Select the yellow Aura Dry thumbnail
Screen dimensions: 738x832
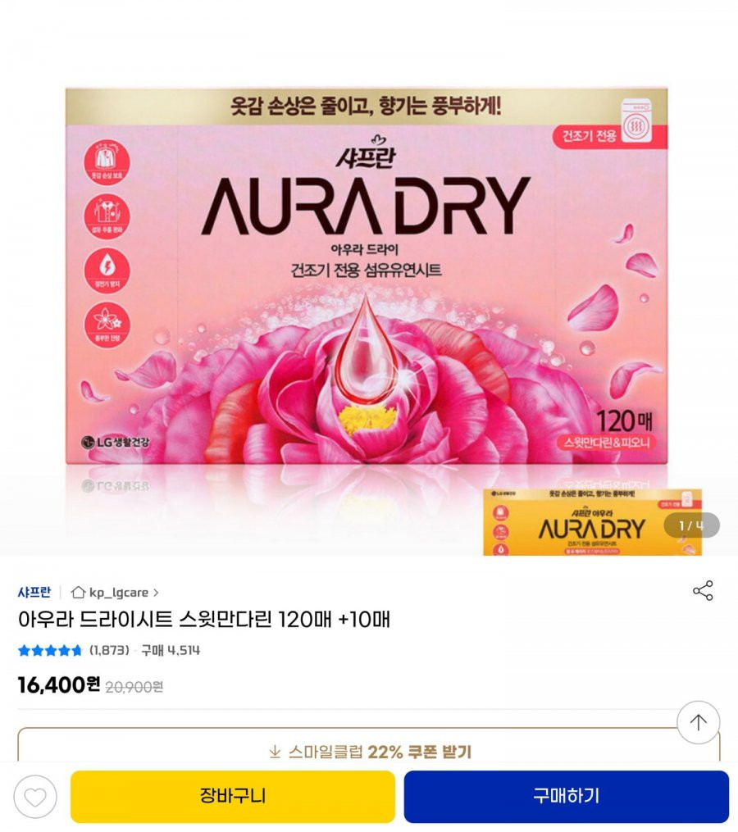[x=593, y=522]
